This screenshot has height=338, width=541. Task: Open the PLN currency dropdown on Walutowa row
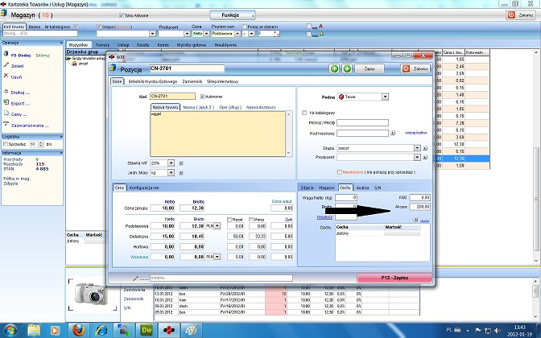pos(217,257)
